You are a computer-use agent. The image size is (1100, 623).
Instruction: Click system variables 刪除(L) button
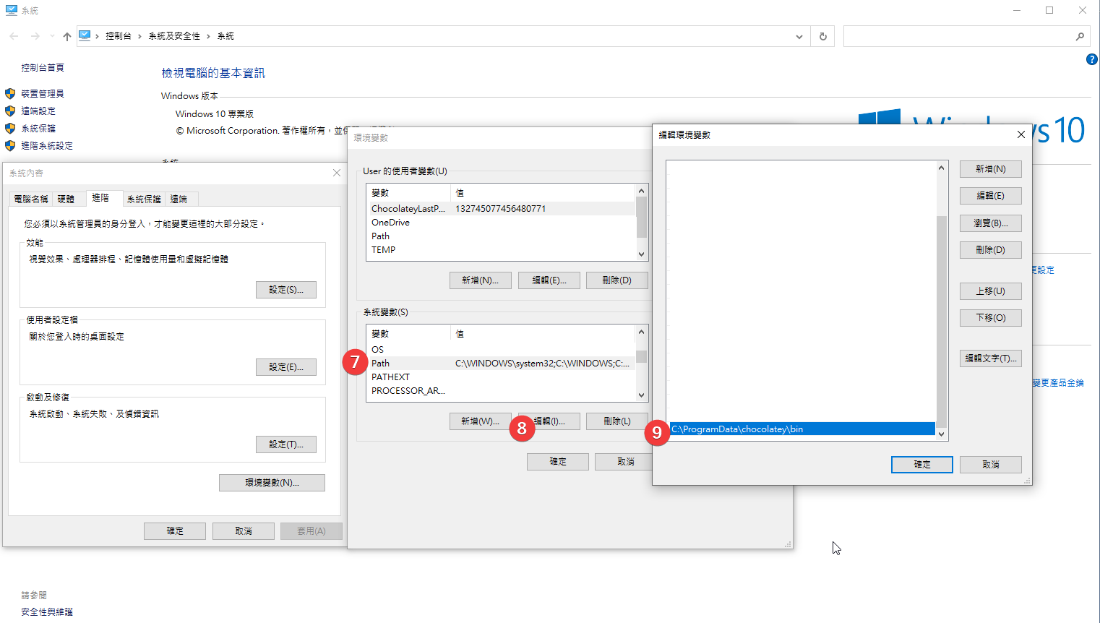tap(617, 421)
